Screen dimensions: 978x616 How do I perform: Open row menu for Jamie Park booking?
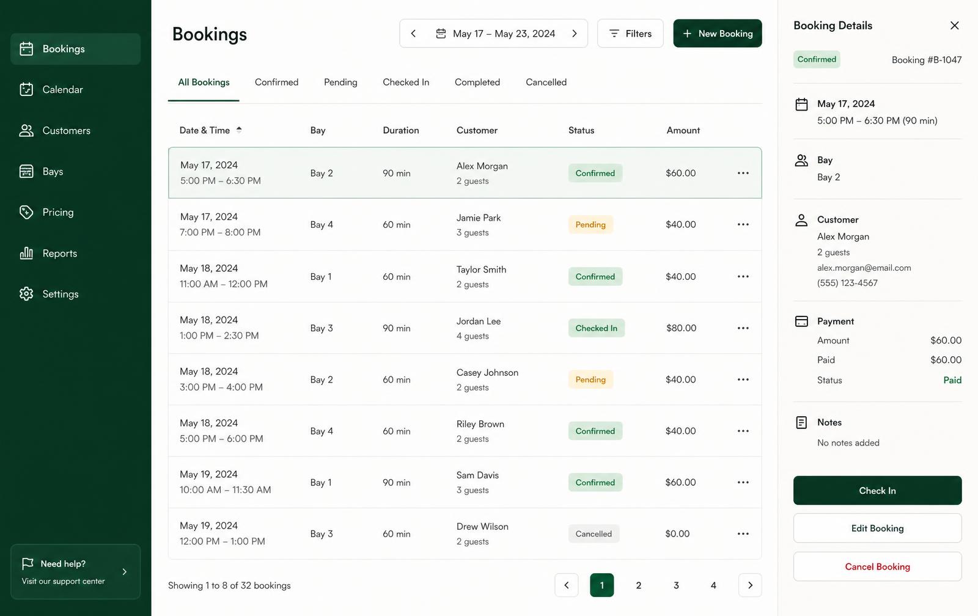click(743, 224)
